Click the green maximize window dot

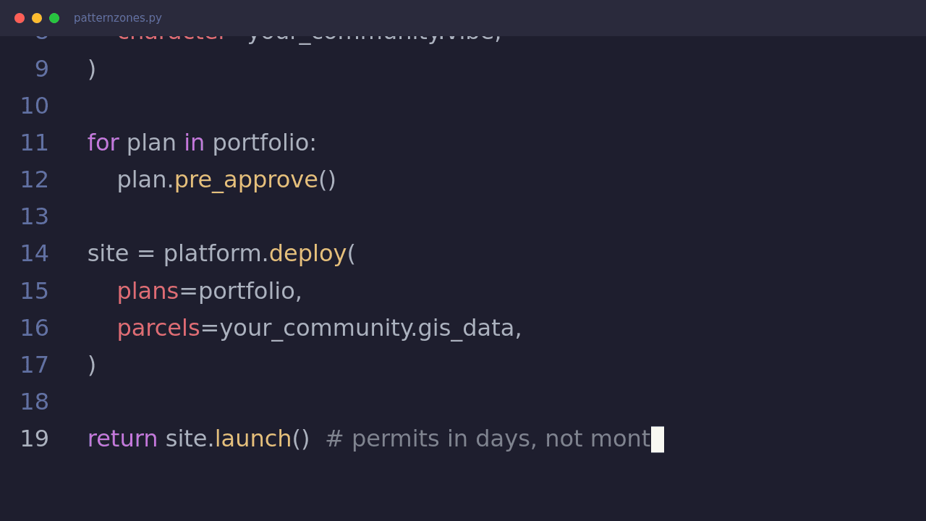(x=54, y=18)
